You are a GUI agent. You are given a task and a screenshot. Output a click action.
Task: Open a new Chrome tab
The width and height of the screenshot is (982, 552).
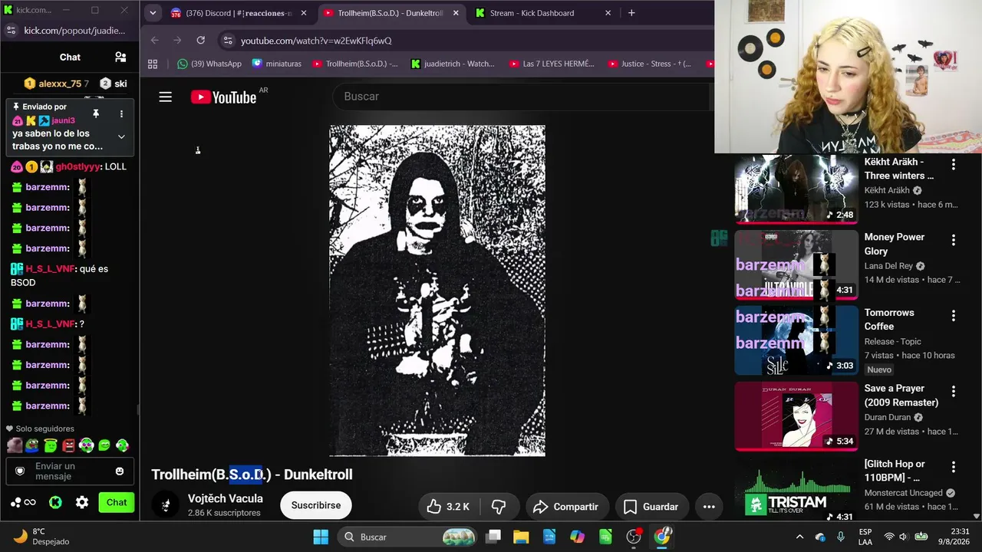tap(631, 13)
